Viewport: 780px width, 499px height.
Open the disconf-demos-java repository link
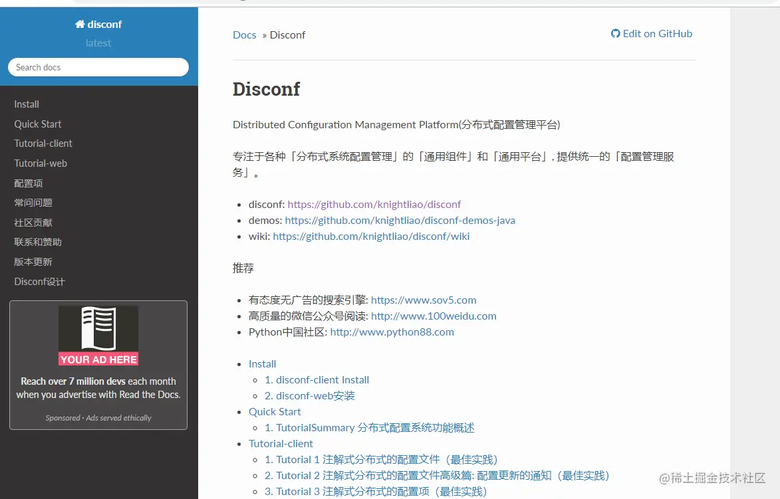[400, 220]
